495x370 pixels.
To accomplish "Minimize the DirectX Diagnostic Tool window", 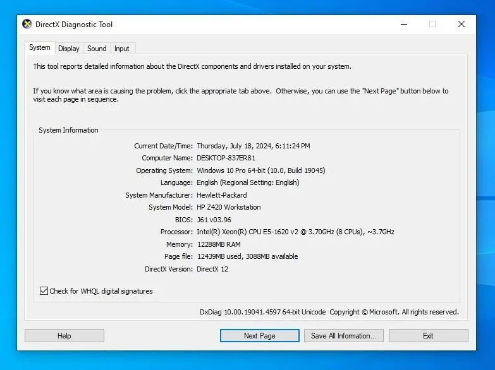I will [x=404, y=24].
